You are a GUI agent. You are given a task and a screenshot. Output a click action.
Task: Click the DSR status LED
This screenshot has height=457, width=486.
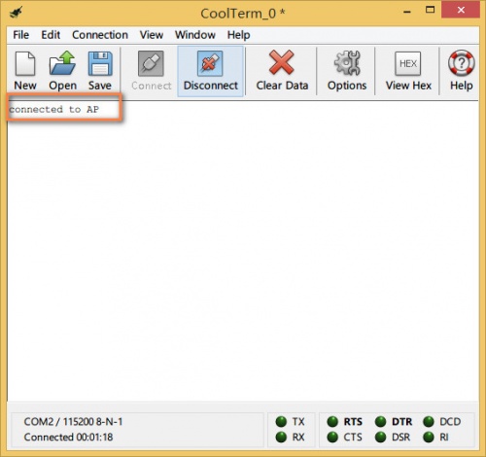tap(381, 437)
